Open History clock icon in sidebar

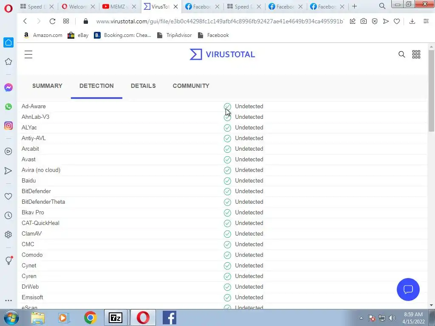click(8, 215)
